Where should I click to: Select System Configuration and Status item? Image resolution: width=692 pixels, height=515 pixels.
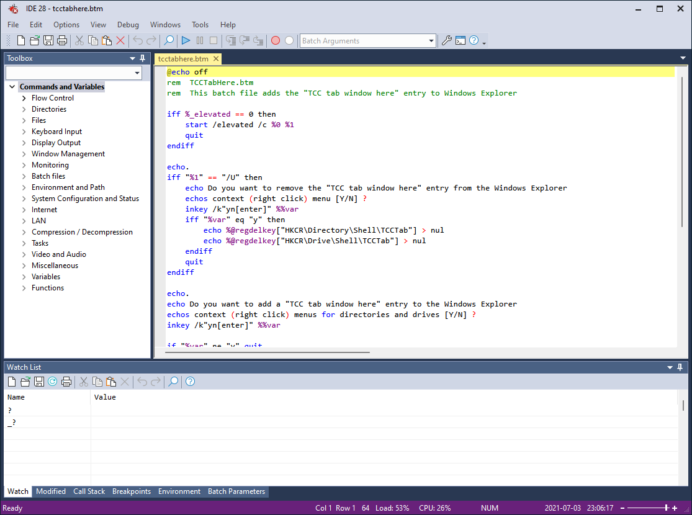click(x=85, y=199)
